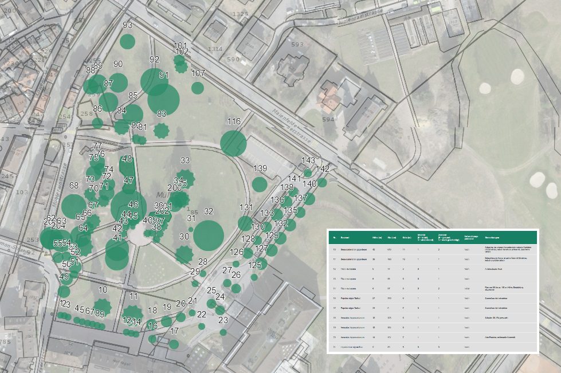Click the large tree circle numbered 116

[x=233, y=143]
